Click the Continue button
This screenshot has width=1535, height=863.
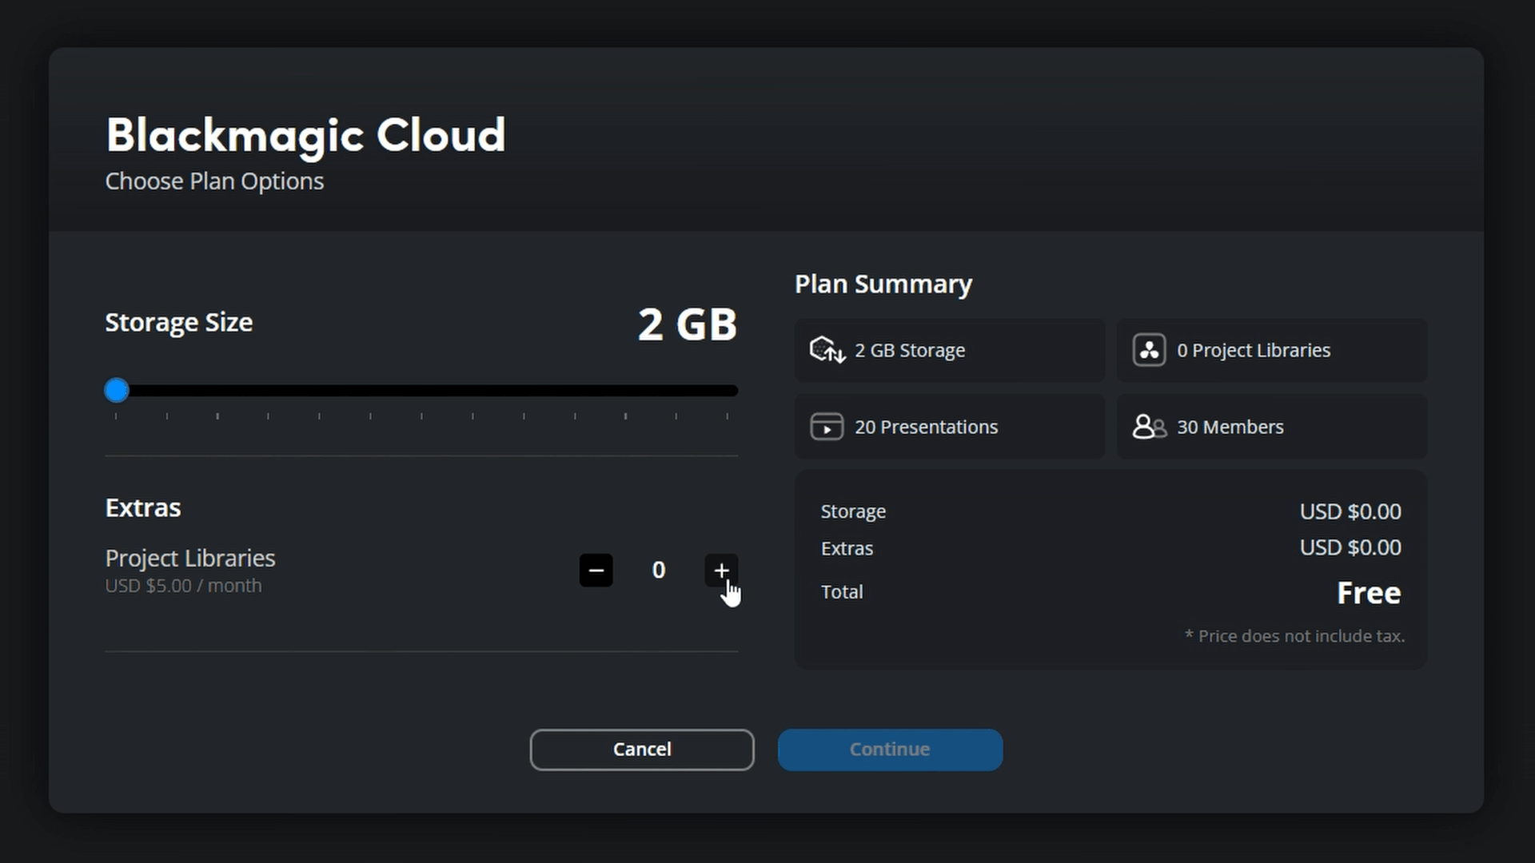click(890, 750)
